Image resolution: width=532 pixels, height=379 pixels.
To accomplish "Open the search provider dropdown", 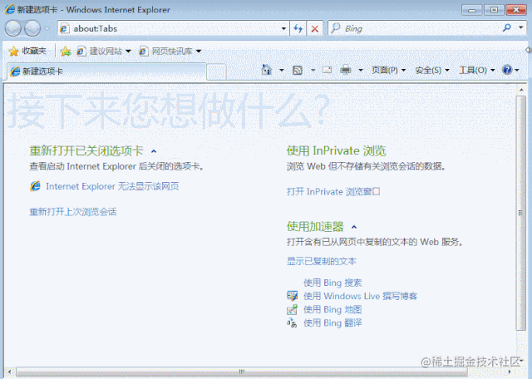I will (521, 27).
